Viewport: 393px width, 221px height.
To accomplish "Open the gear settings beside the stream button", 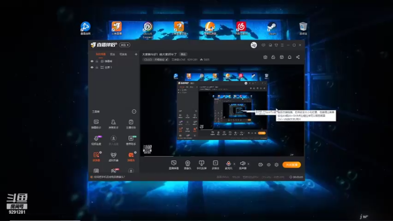I will click(277, 165).
